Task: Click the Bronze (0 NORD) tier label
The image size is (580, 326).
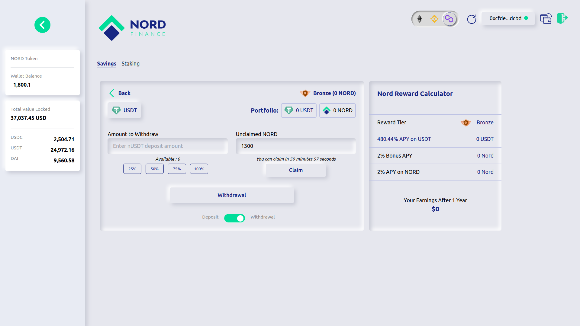Action: point(334,93)
